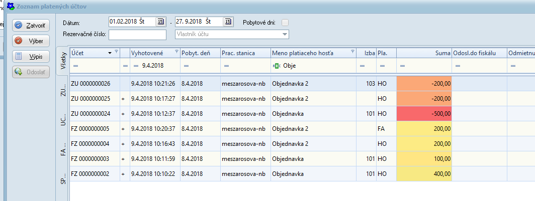Toggle the Pobytové dni checkbox
This screenshot has width=535, height=201.
(285, 22)
